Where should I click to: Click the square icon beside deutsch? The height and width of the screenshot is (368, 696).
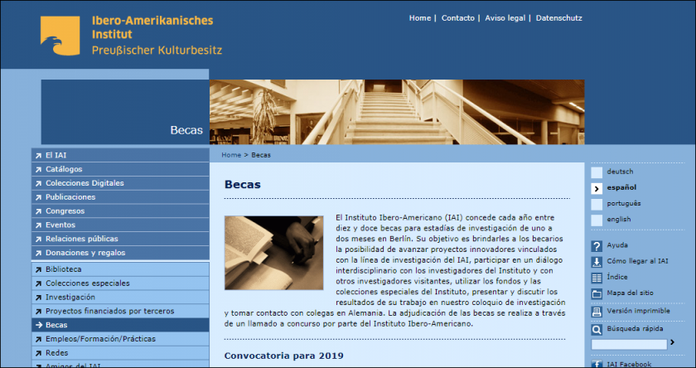click(597, 172)
